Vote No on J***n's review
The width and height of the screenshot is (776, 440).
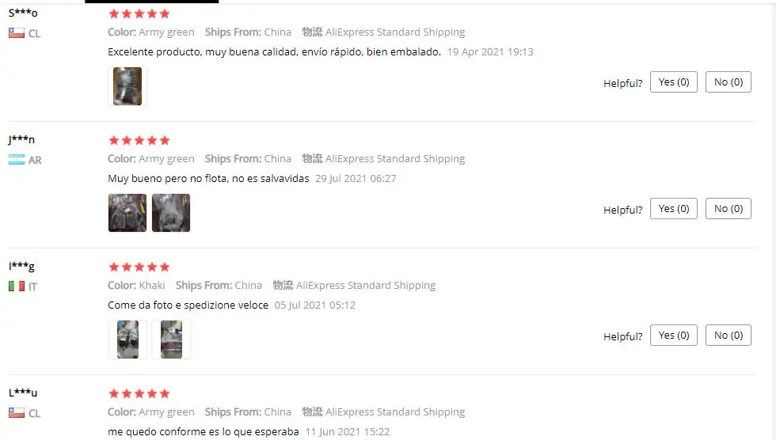[x=728, y=209]
